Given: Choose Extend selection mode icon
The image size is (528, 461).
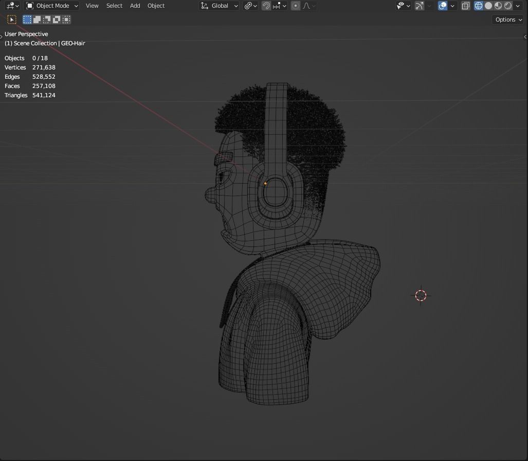Looking at the screenshot, I should pyautogui.click(x=37, y=20).
